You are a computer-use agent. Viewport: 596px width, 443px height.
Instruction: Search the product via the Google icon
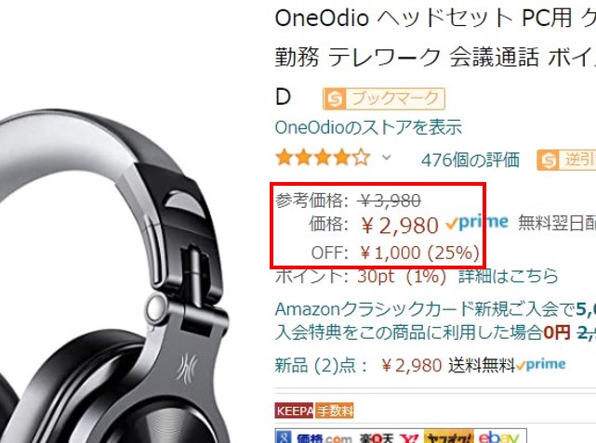coord(284,437)
